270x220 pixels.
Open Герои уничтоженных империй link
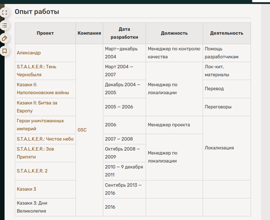pos(40,125)
